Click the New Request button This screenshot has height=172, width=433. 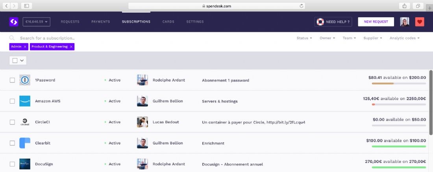pyautogui.click(x=376, y=22)
